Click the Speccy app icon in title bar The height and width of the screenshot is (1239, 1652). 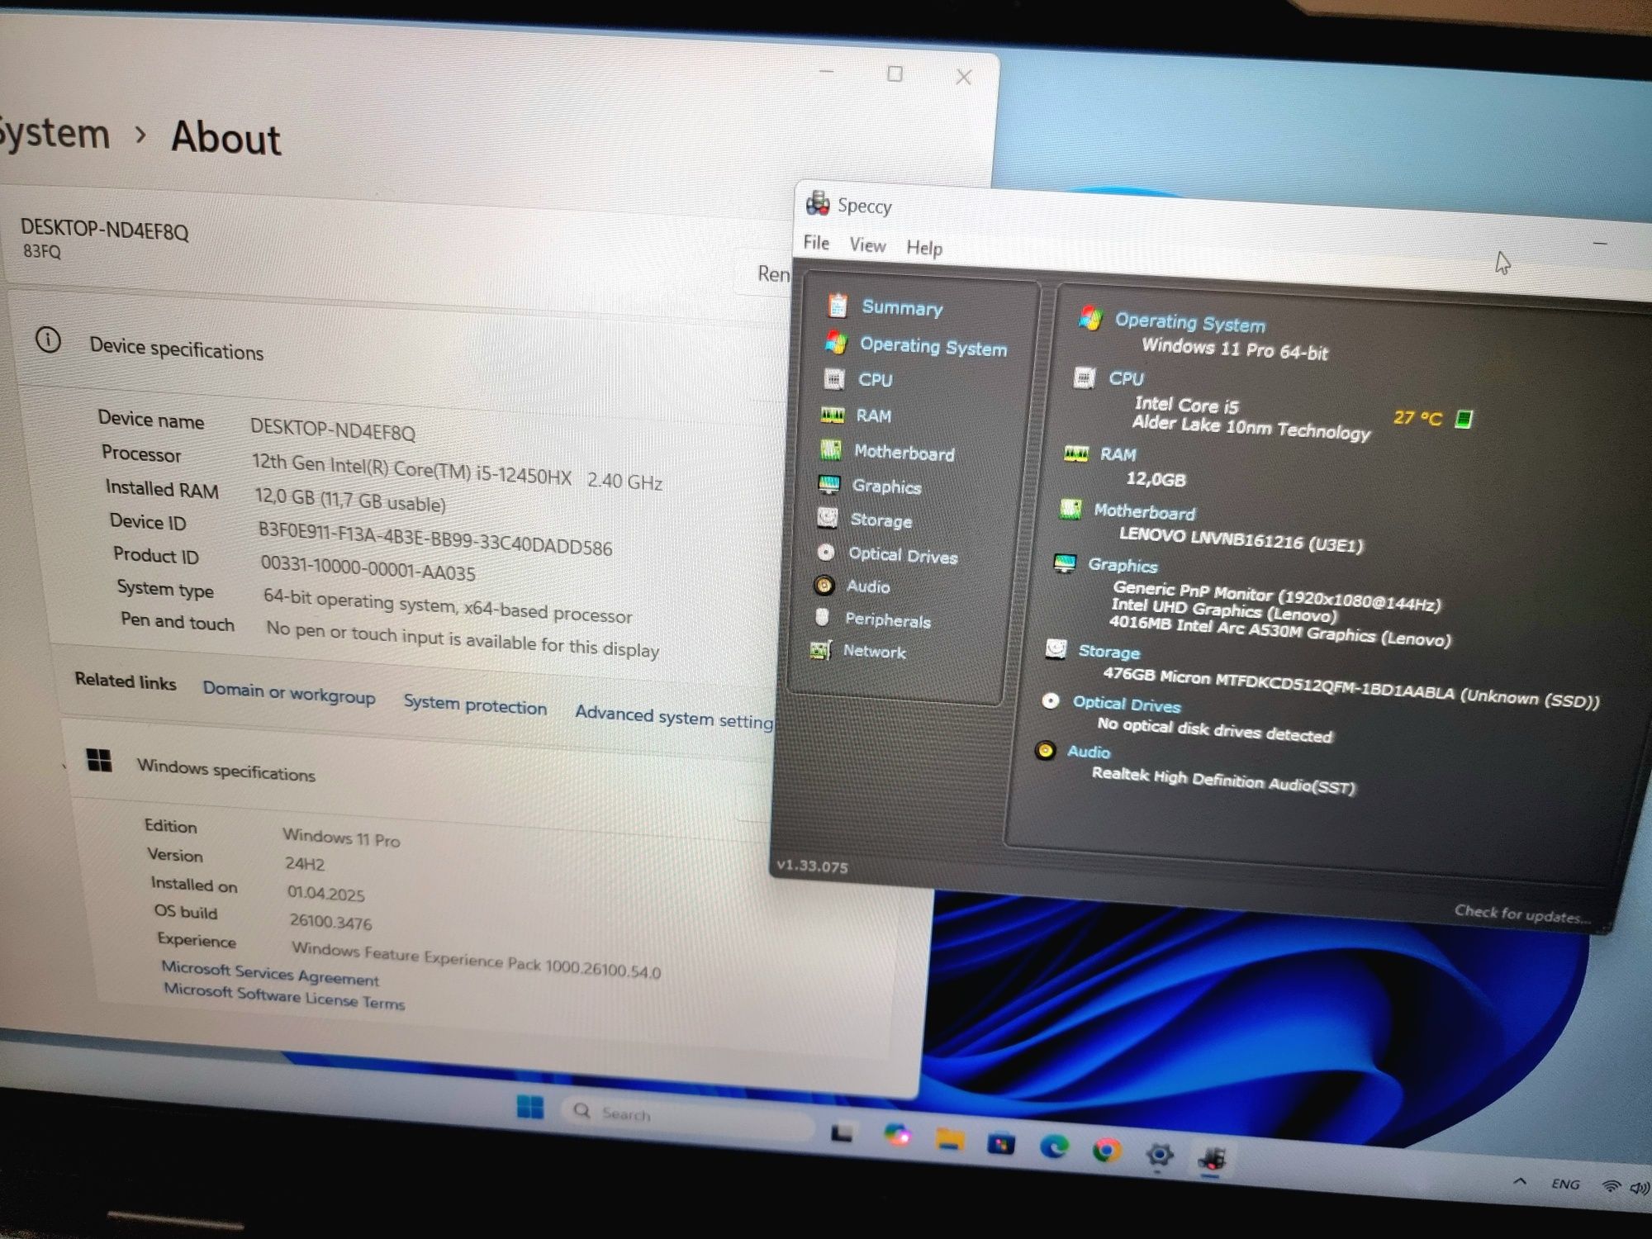(818, 203)
